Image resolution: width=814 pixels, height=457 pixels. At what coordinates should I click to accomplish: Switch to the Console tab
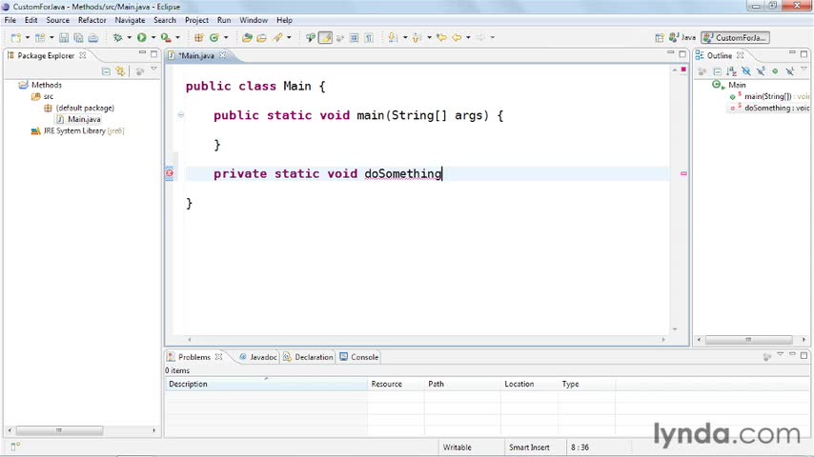coord(359,357)
